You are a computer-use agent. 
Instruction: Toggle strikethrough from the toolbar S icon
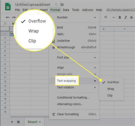[x=132, y=17]
